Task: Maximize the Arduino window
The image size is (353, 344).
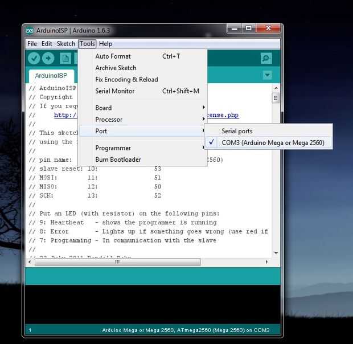Action: (249, 28)
